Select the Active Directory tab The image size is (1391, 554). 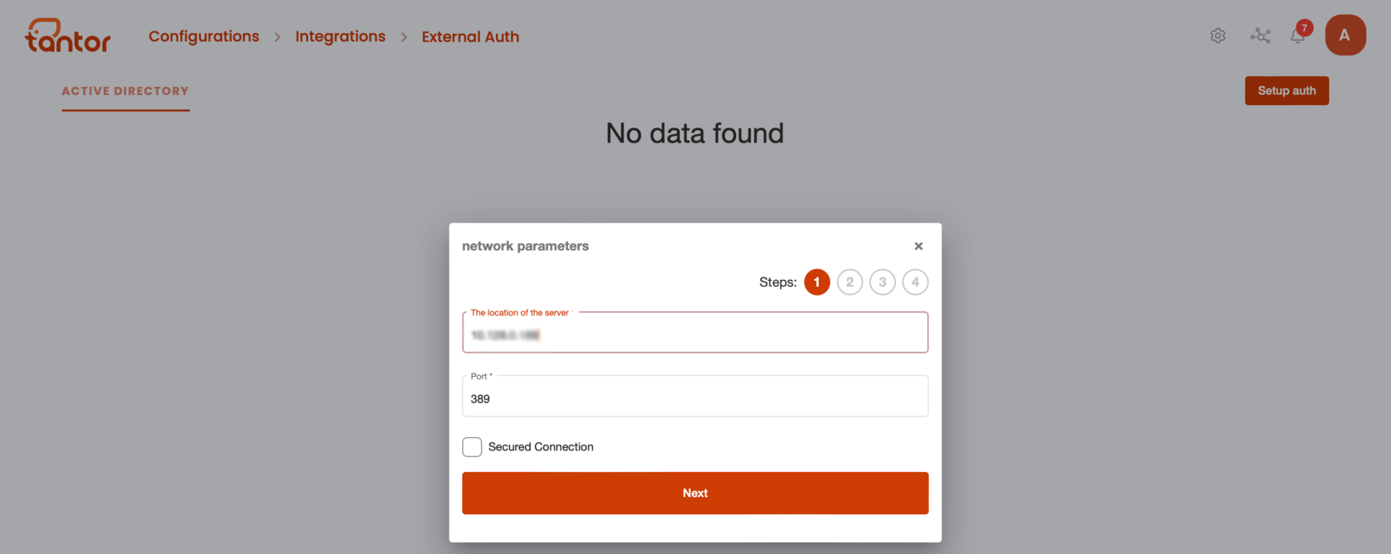125,91
